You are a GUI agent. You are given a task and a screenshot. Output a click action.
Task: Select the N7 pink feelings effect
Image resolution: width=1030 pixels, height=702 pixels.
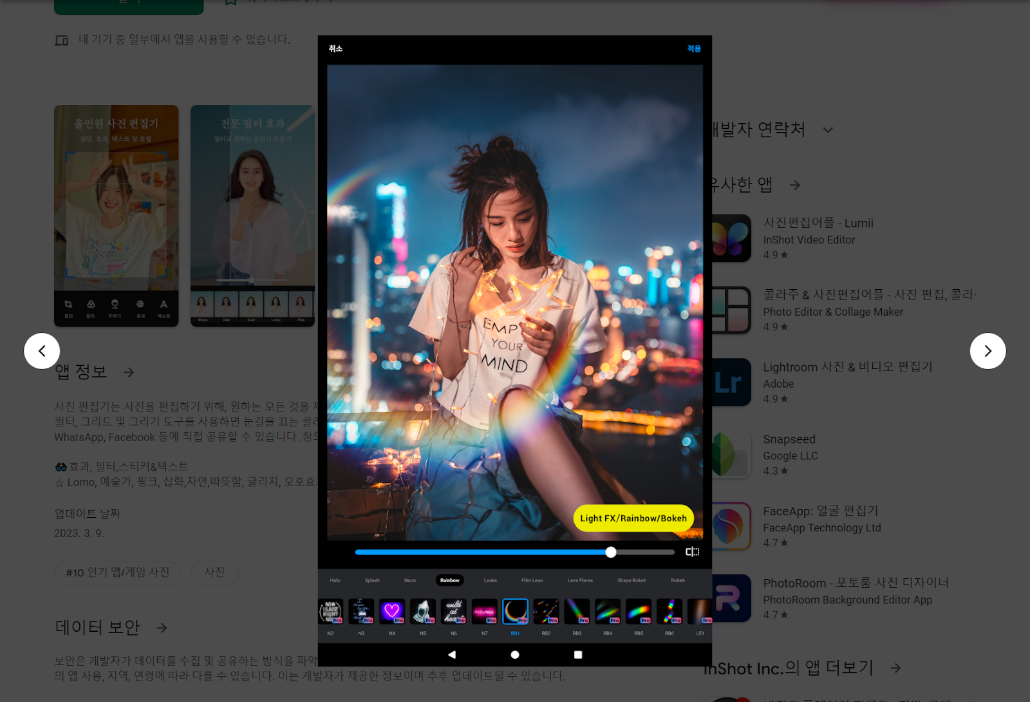(x=485, y=611)
